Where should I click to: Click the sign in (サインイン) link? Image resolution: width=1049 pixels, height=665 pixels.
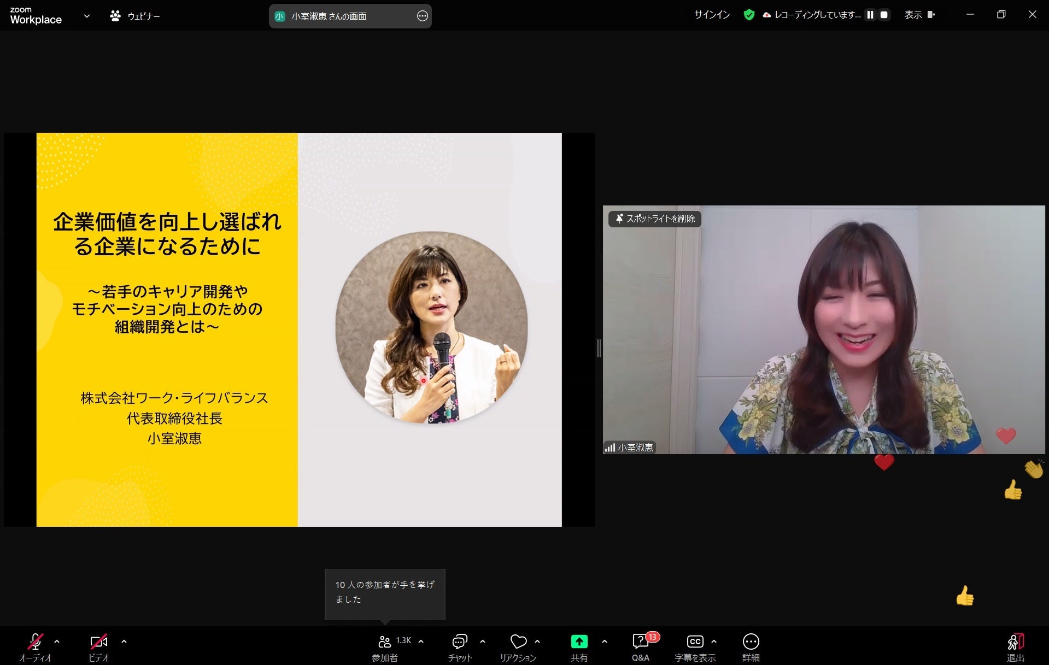click(x=712, y=15)
